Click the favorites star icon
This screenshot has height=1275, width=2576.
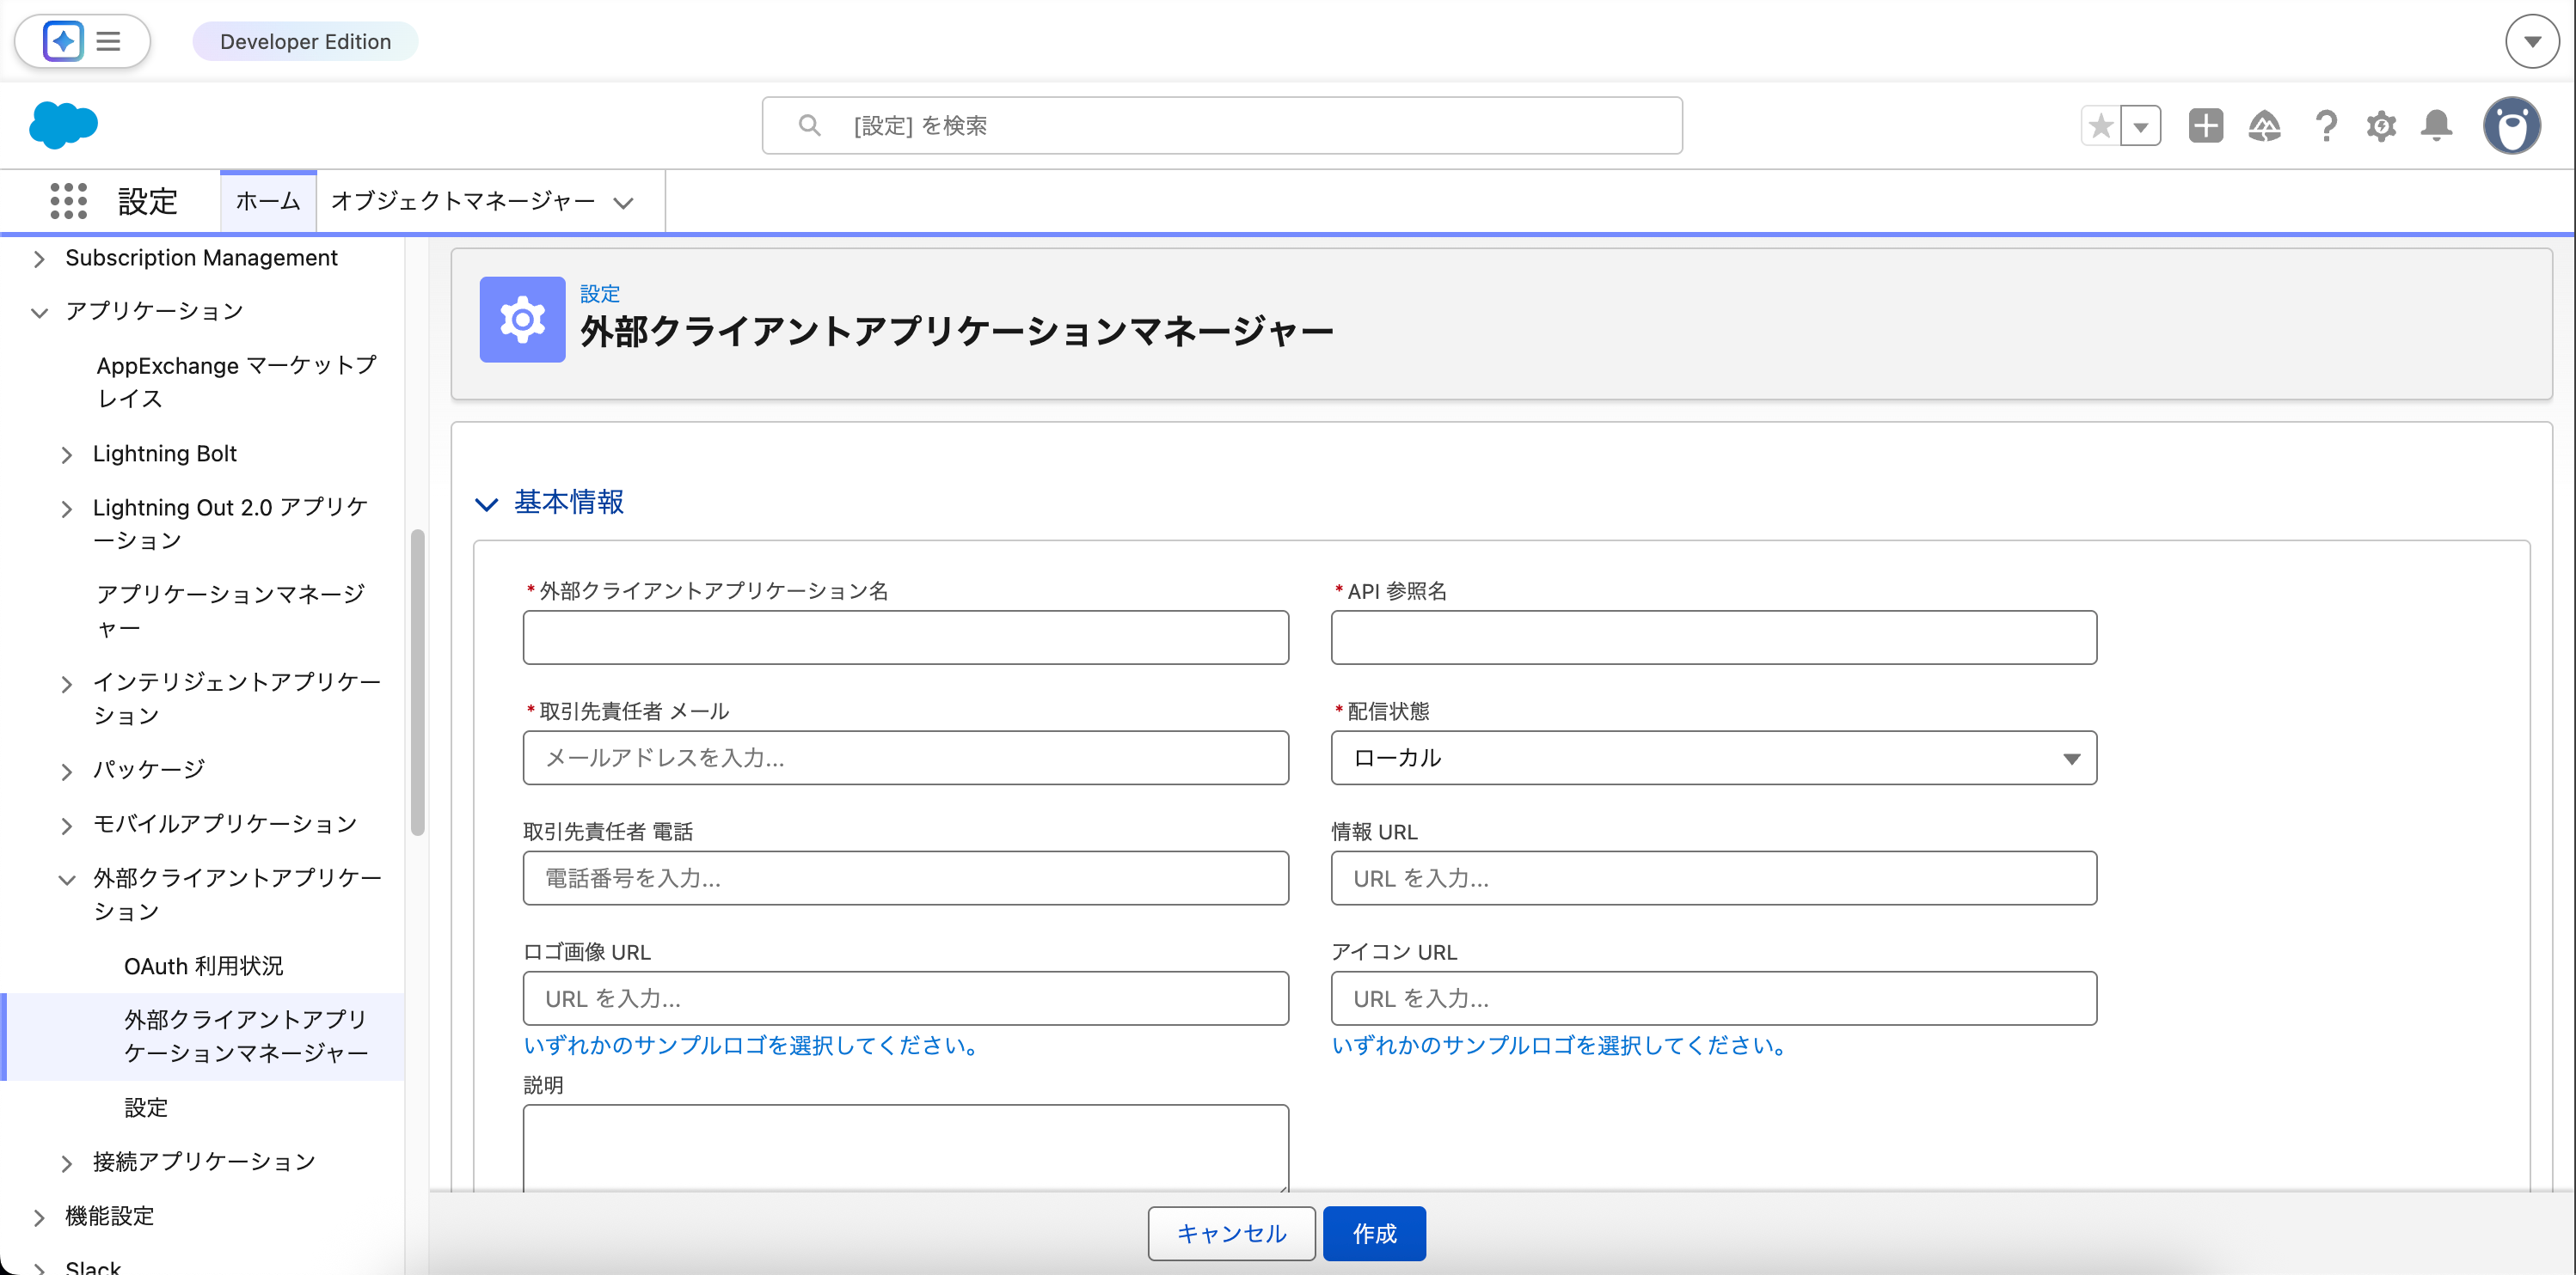click(2100, 126)
